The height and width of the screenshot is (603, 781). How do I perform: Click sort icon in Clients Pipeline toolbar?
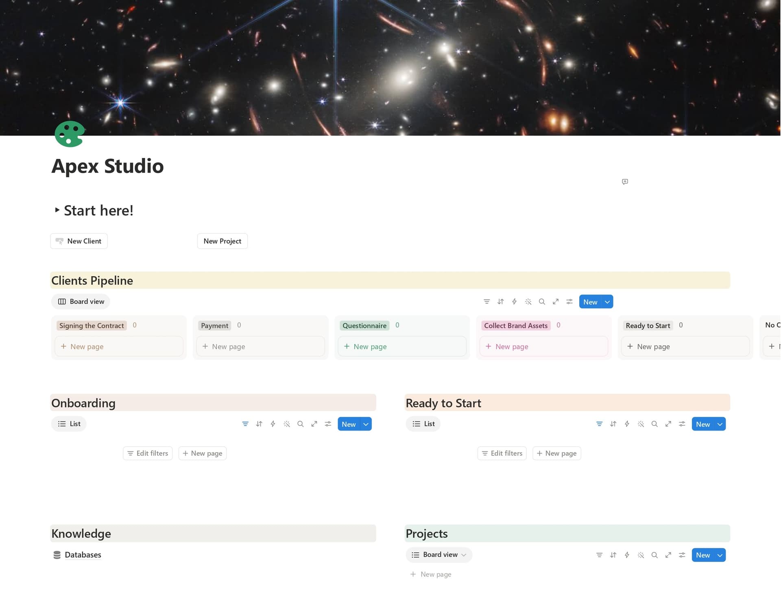pyautogui.click(x=500, y=301)
